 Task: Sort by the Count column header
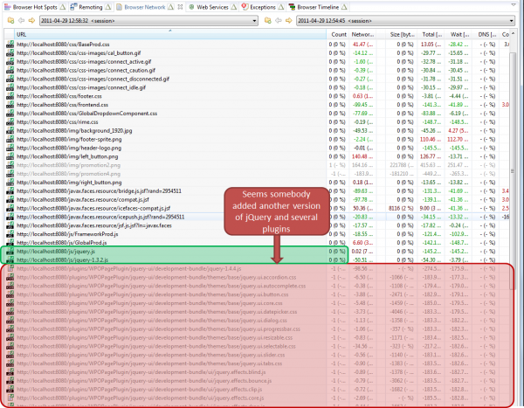click(x=338, y=34)
